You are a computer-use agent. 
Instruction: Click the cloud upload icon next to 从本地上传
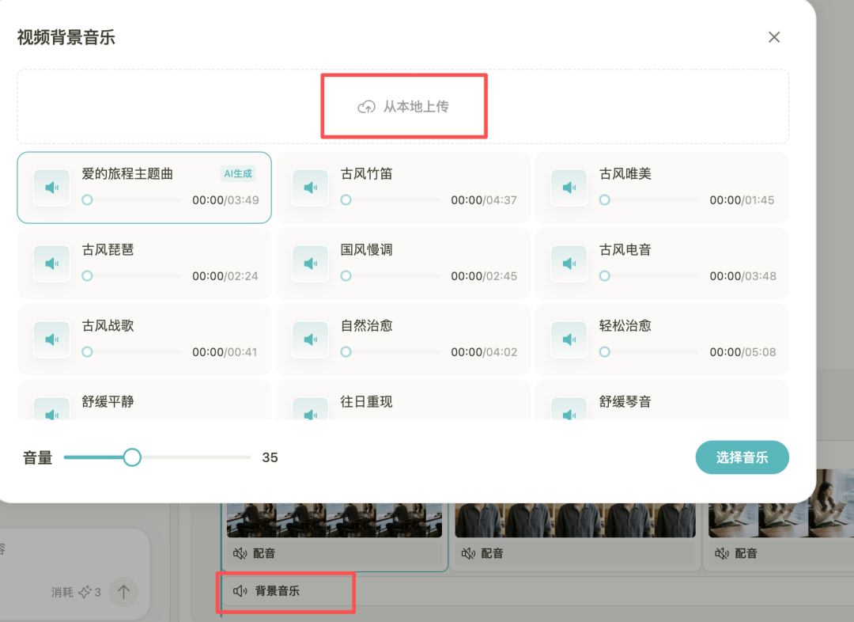coord(366,106)
